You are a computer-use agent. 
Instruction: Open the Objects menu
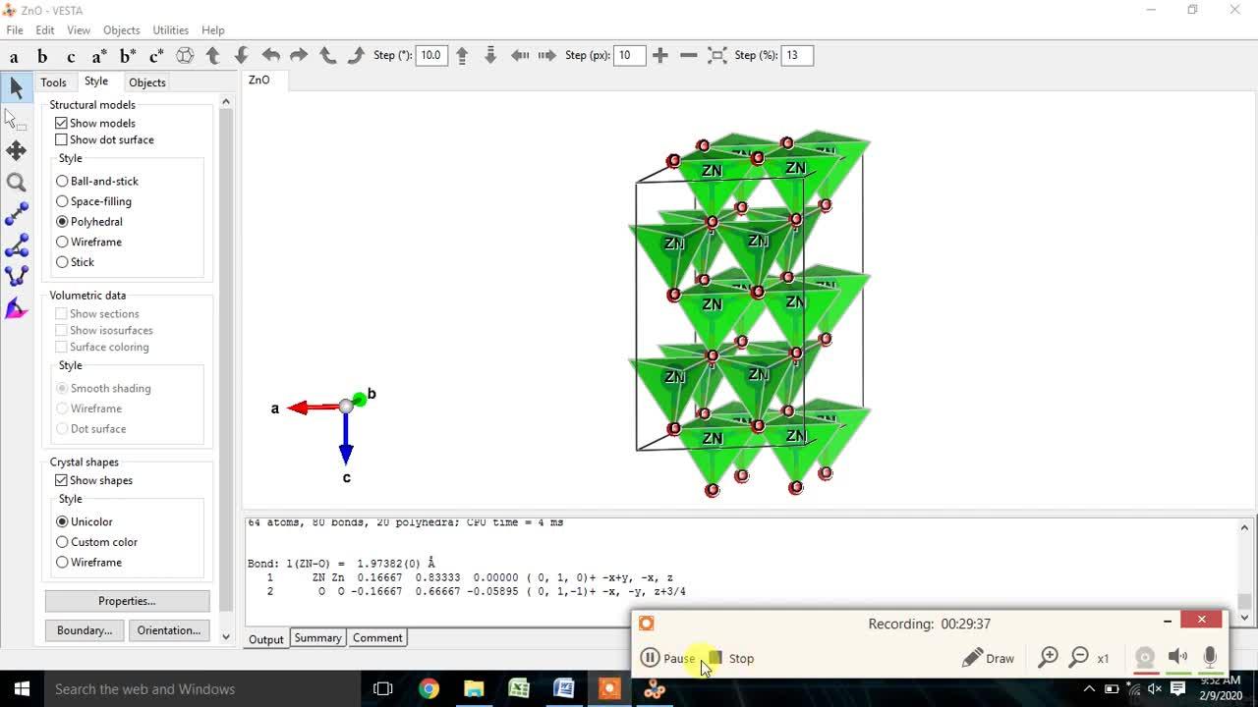[121, 30]
